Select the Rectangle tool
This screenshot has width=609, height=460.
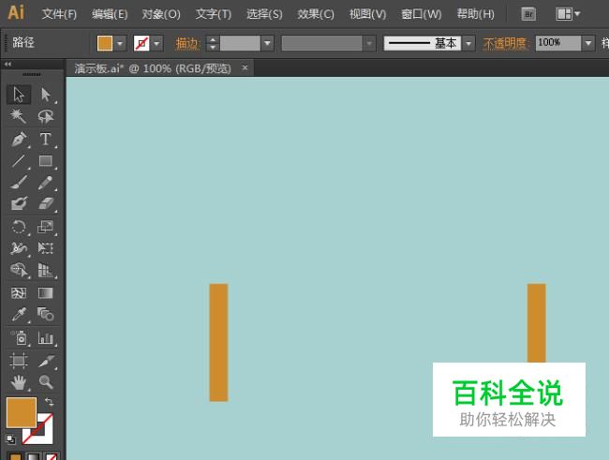[46, 160]
